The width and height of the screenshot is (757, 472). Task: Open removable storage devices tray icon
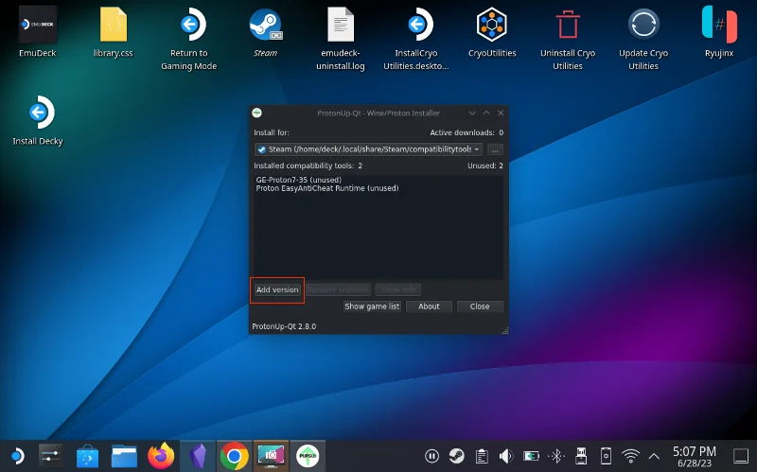tap(581, 456)
